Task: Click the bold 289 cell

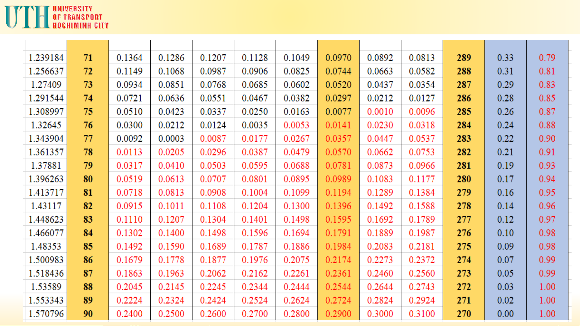Action: pos(464,58)
